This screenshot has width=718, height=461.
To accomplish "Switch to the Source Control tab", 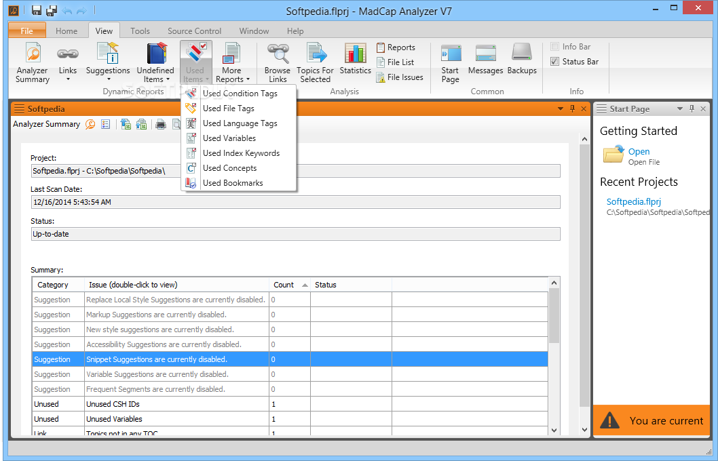I will pos(194,31).
